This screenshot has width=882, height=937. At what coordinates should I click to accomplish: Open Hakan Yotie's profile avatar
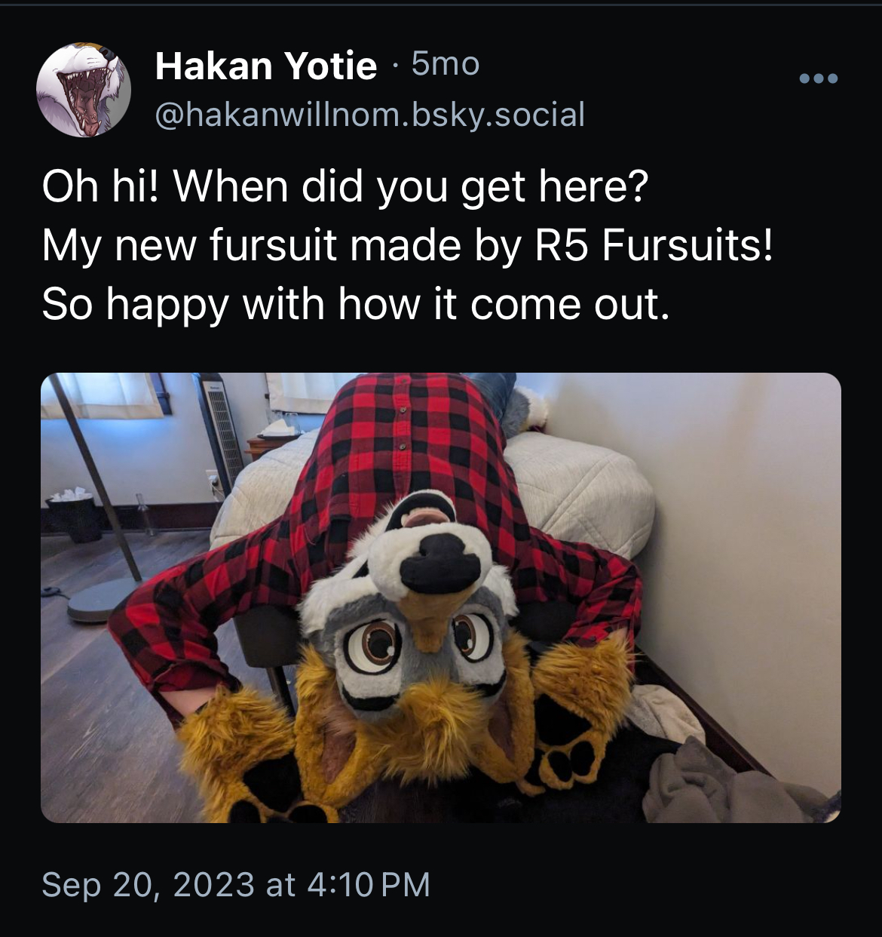[x=84, y=90]
